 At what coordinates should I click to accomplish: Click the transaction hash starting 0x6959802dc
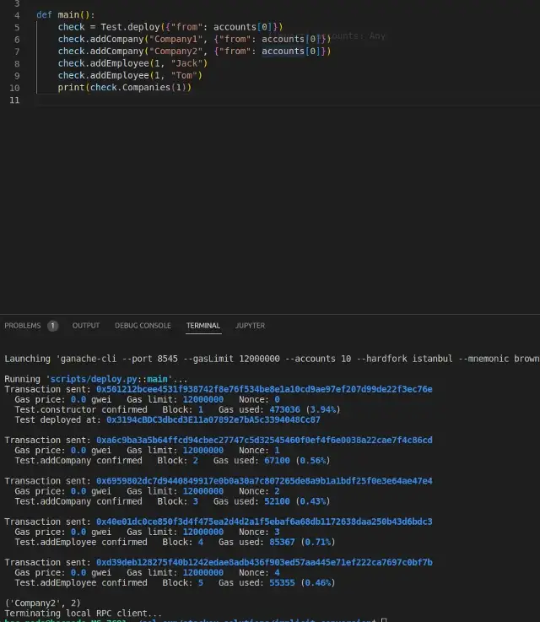[x=263, y=480]
